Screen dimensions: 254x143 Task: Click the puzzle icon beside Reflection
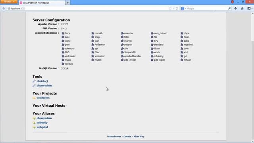point(92,44)
